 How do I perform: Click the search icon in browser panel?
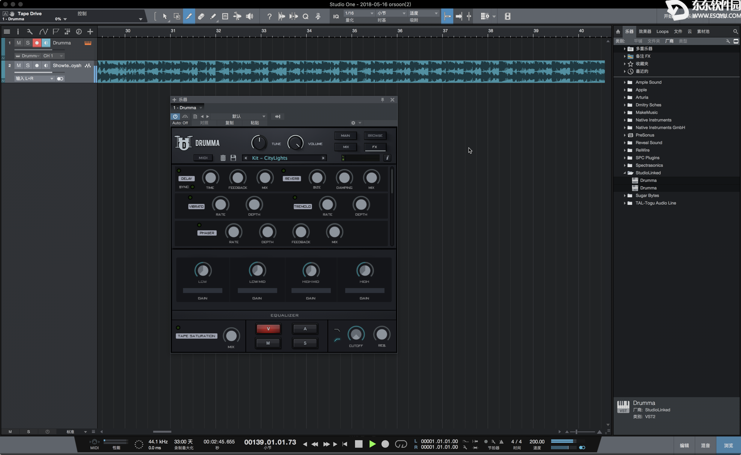click(735, 31)
